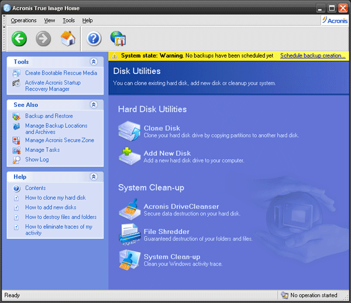The width and height of the screenshot is (351, 303).
Task: Click the globe with tools toolbar icon
Action: click(118, 39)
